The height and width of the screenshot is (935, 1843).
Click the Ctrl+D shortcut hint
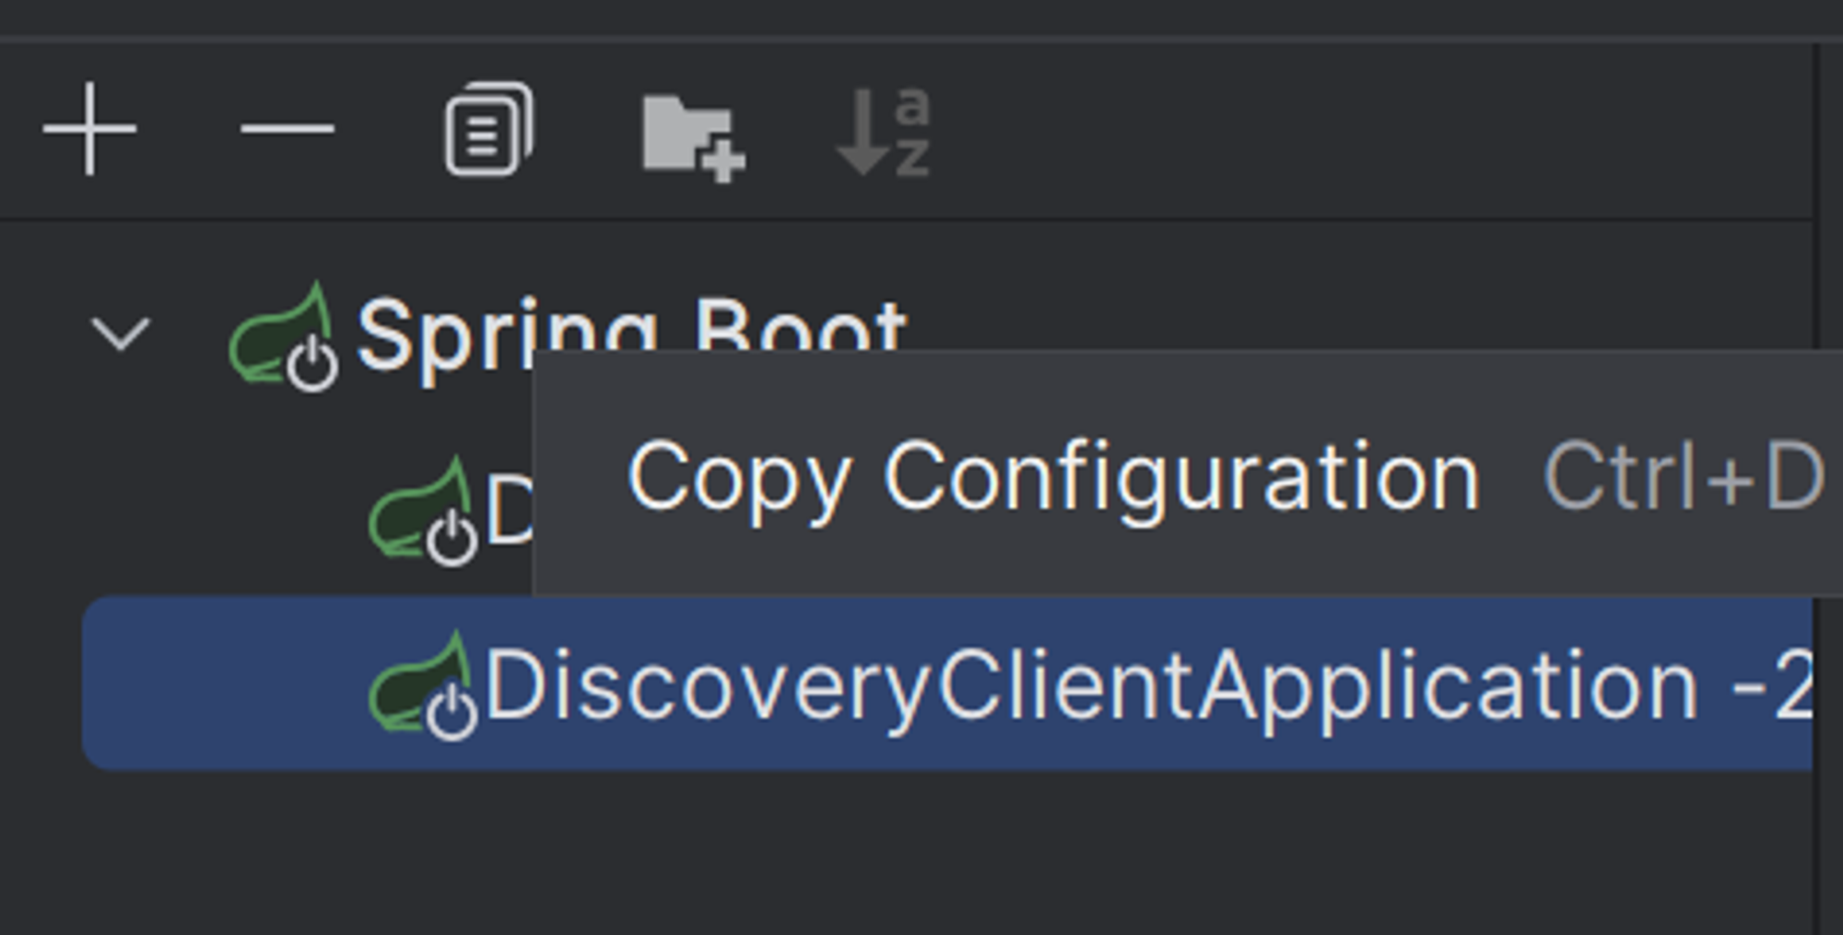(1684, 476)
